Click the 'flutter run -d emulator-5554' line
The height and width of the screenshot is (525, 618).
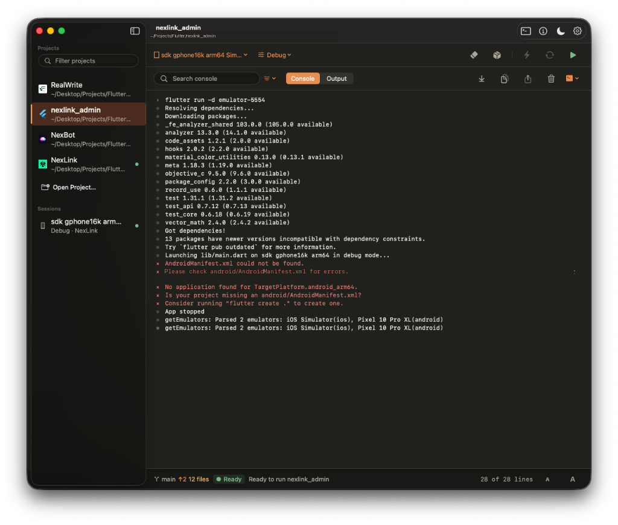pos(215,100)
